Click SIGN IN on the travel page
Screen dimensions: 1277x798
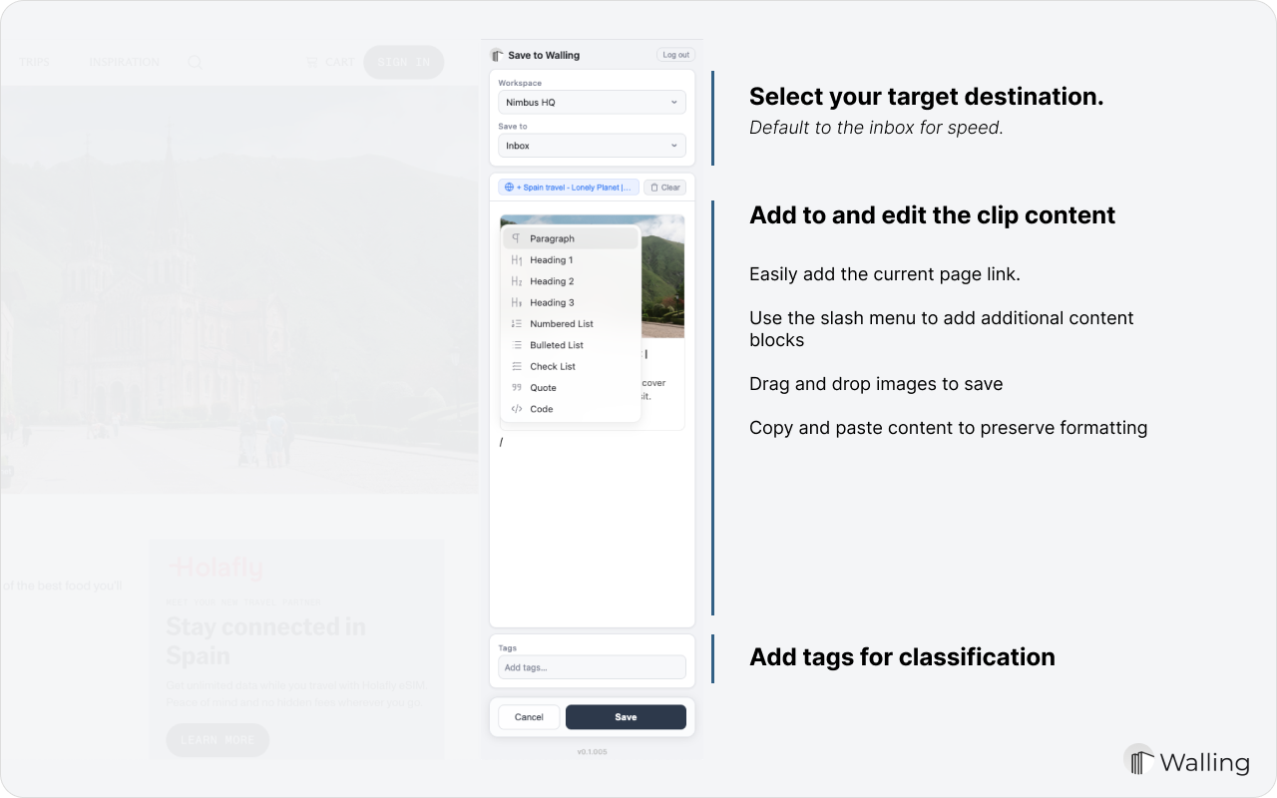click(x=404, y=62)
